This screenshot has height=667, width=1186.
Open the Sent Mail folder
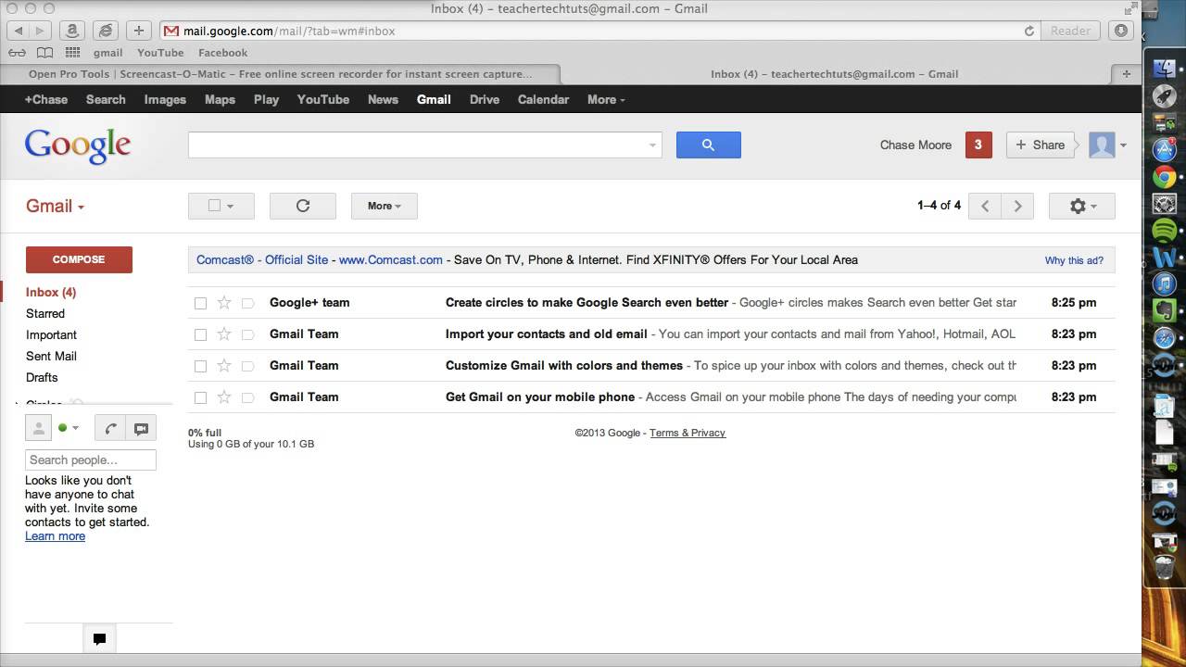pos(51,356)
